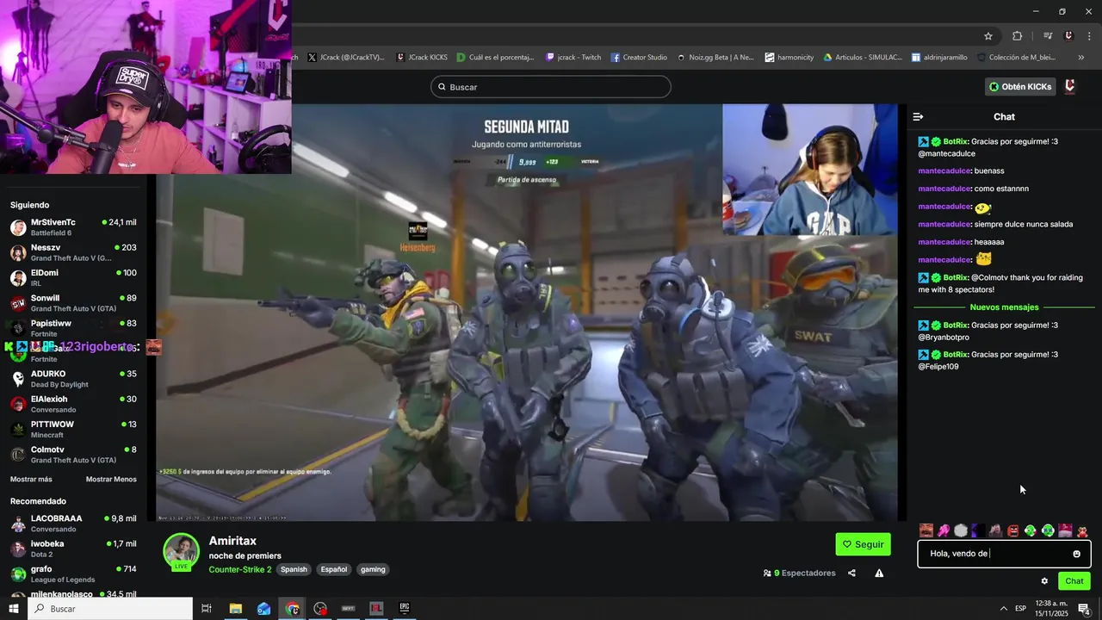Image resolution: width=1102 pixels, height=620 pixels.
Task: Click the stream video player
Action: 527,313
